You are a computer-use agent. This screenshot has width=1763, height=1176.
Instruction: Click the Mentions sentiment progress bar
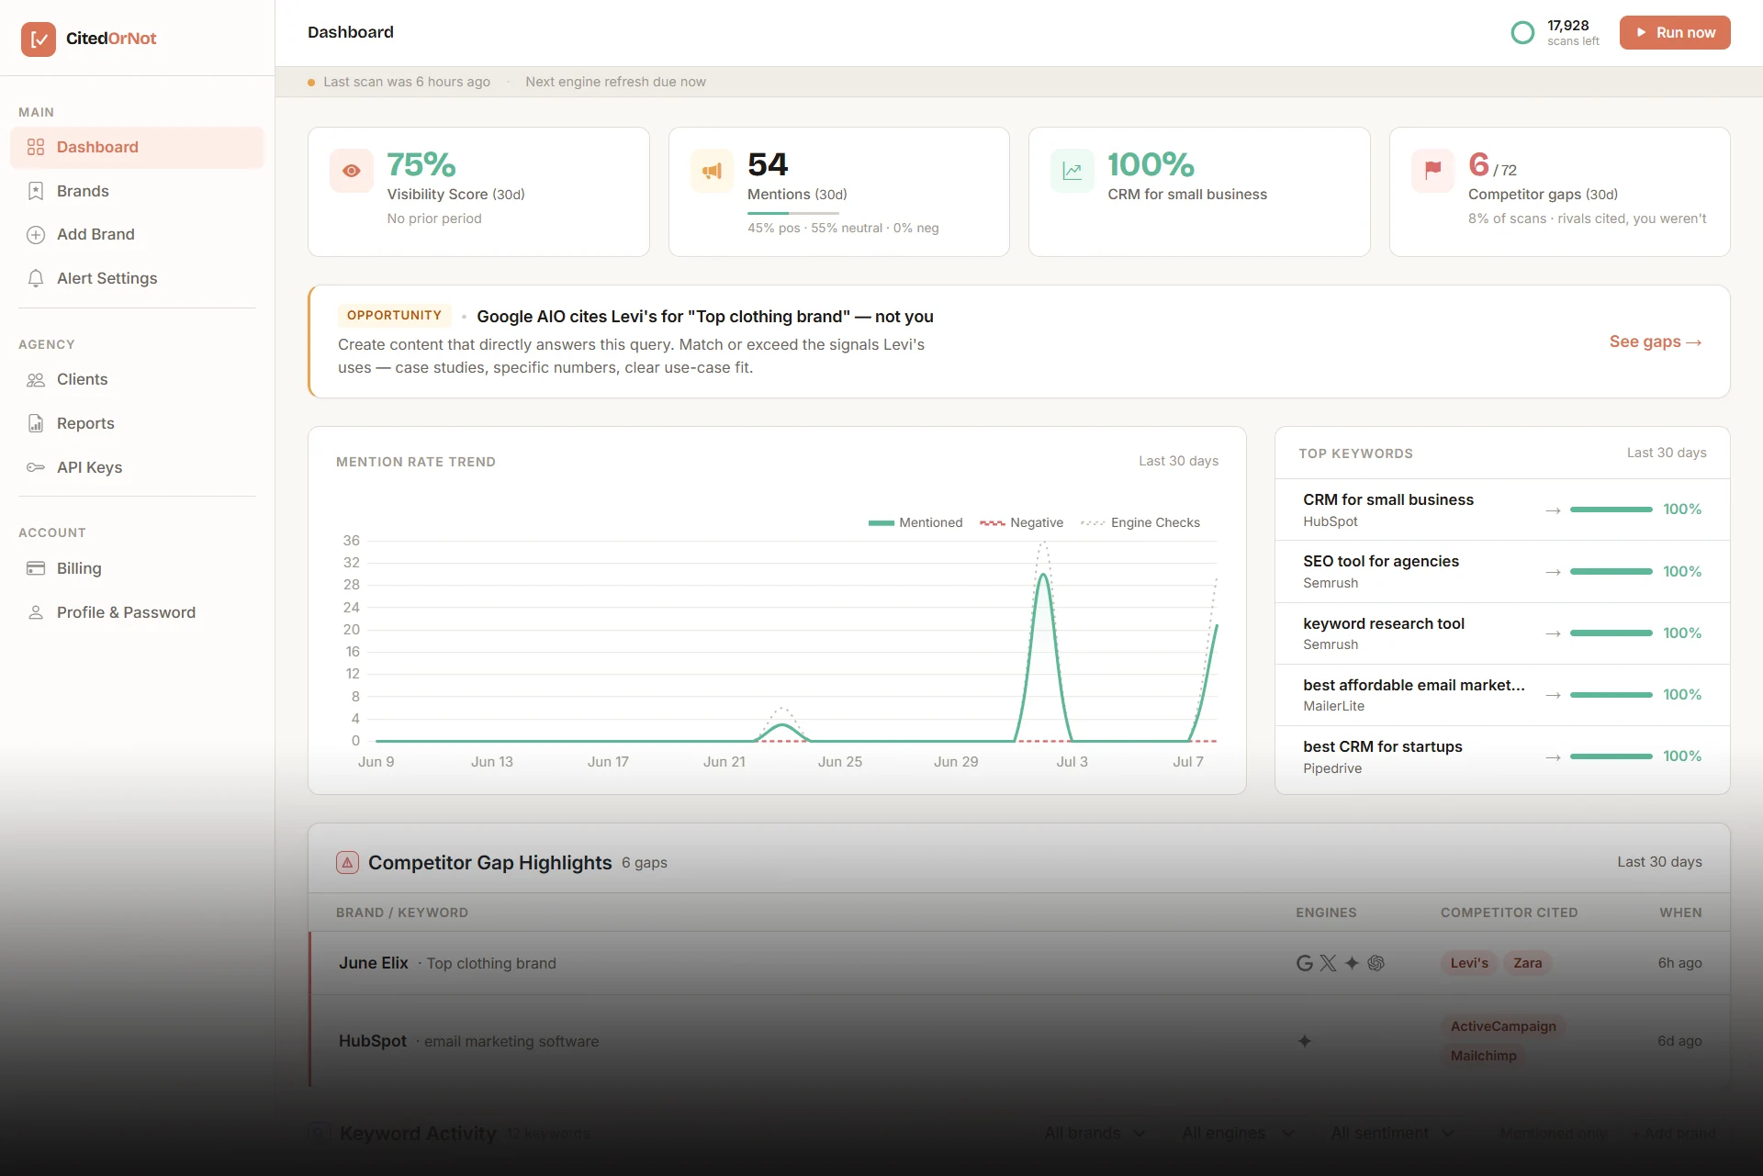793,213
